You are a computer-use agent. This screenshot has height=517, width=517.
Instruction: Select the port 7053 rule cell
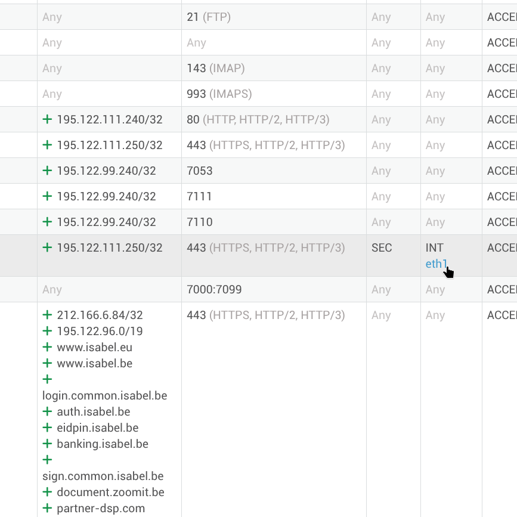(199, 171)
